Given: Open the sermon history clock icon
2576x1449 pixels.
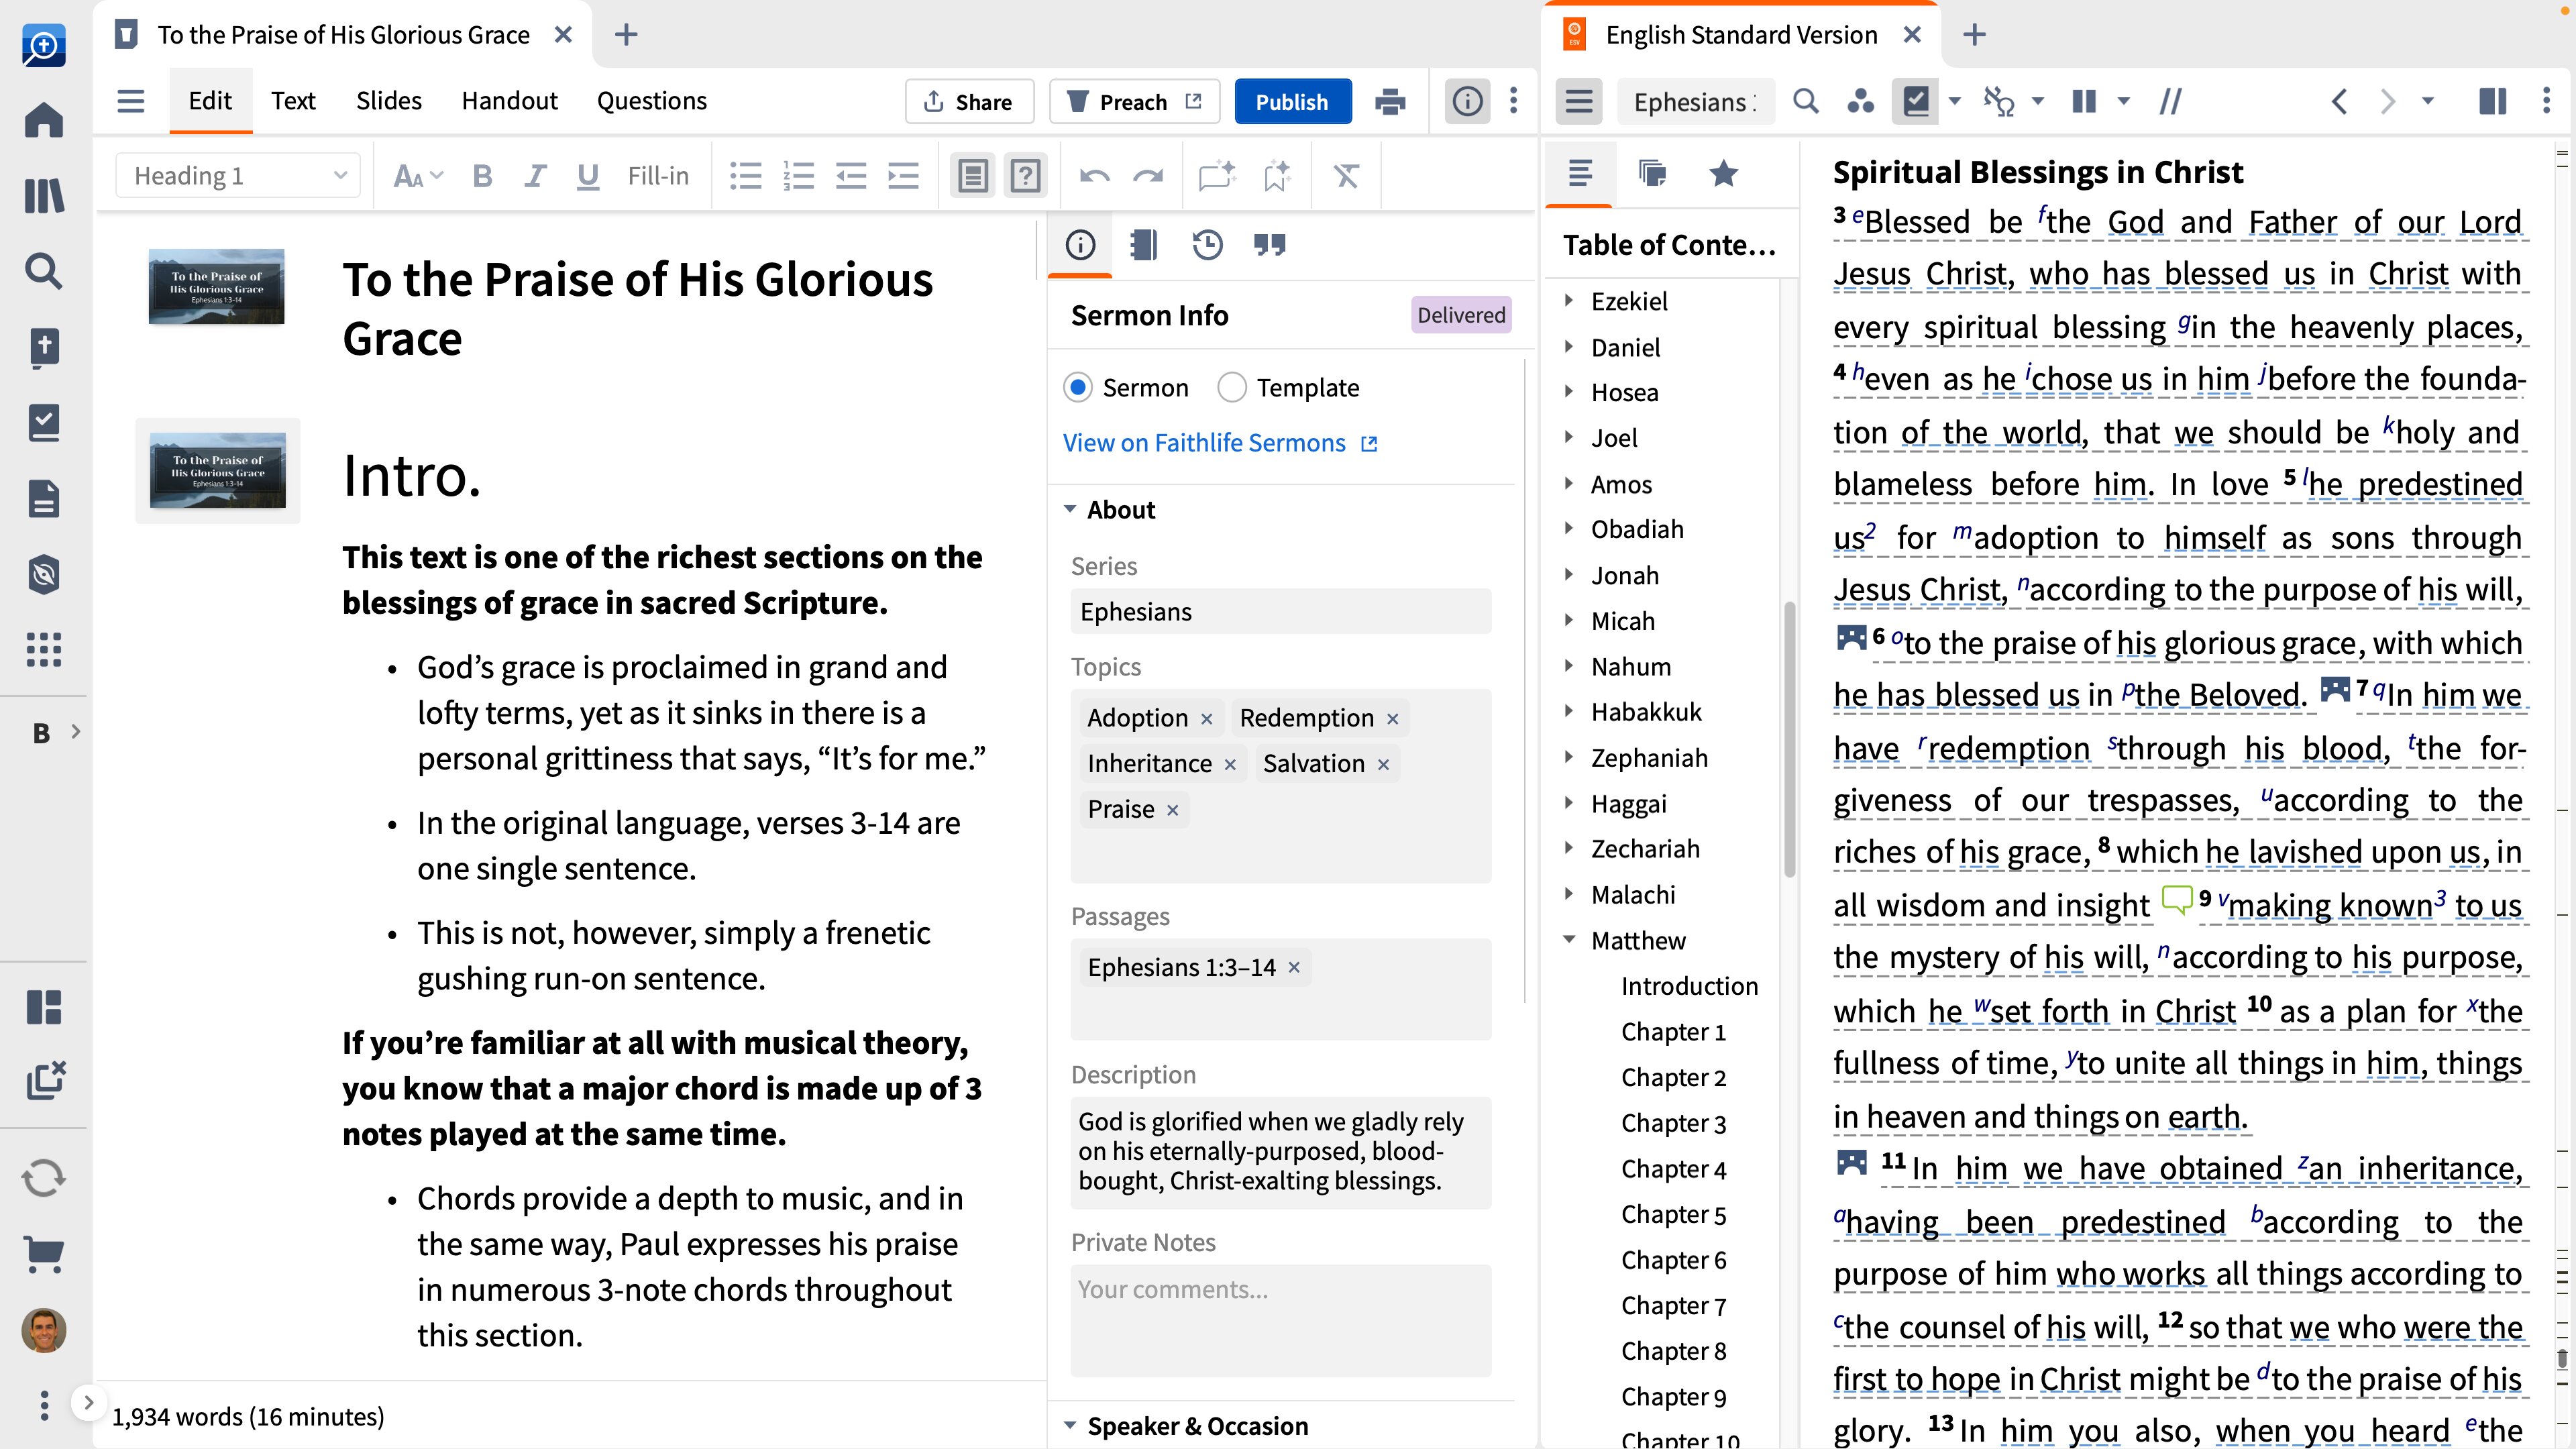Looking at the screenshot, I should (x=1208, y=244).
